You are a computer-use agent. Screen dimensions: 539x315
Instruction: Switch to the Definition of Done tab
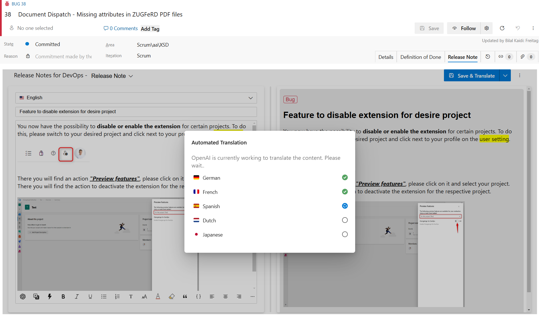pos(420,57)
